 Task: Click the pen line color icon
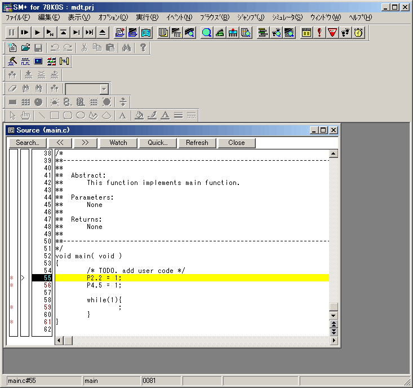[x=152, y=116]
